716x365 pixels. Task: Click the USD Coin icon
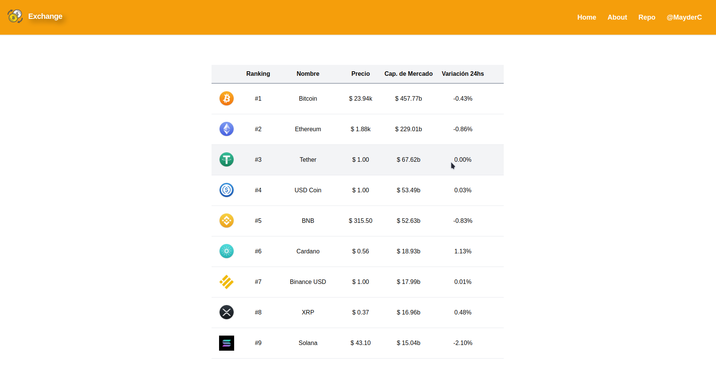click(227, 190)
